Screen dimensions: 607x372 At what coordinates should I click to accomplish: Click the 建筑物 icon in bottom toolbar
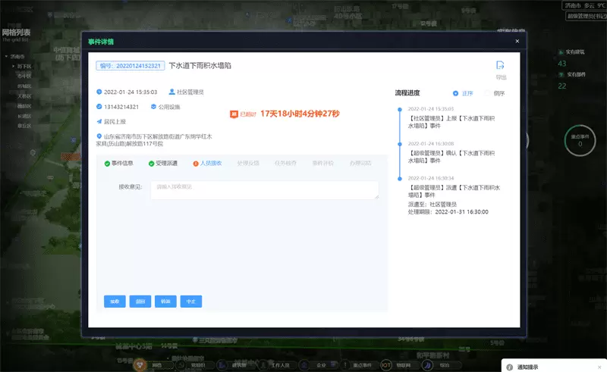click(x=222, y=364)
